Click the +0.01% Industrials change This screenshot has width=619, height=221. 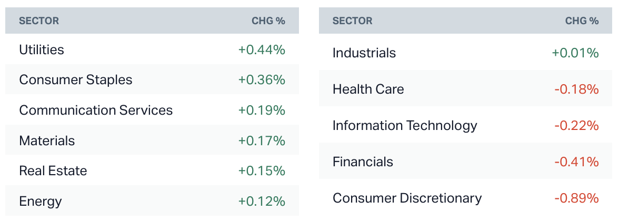tap(575, 53)
